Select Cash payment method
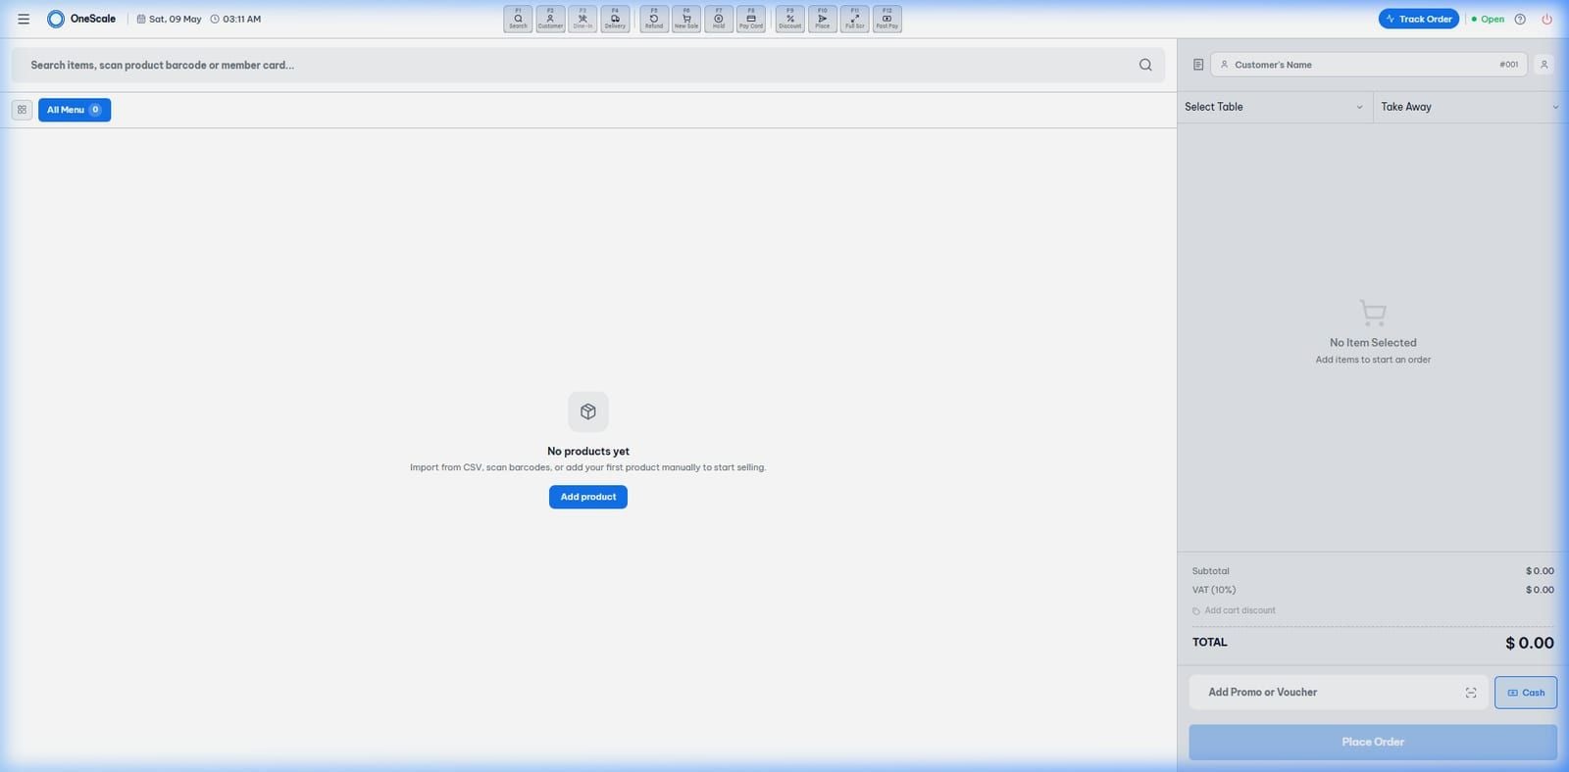This screenshot has height=772, width=1569. pyautogui.click(x=1526, y=693)
